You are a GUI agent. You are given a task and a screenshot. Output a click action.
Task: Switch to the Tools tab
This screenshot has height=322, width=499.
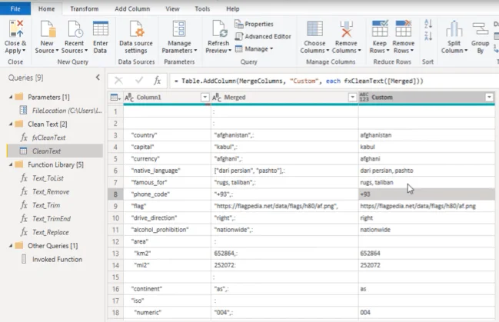click(x=202, y=8)
